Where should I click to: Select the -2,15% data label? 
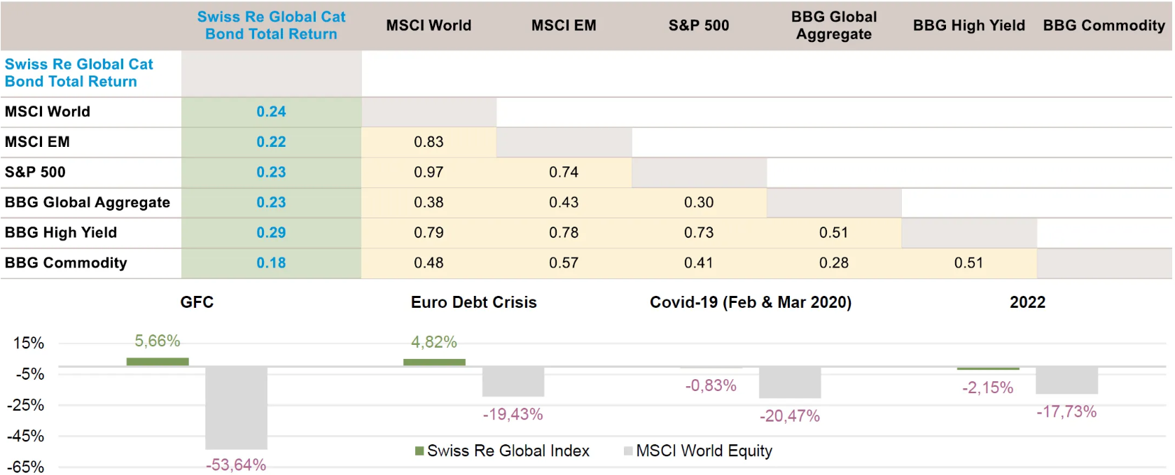click(987, 388)
